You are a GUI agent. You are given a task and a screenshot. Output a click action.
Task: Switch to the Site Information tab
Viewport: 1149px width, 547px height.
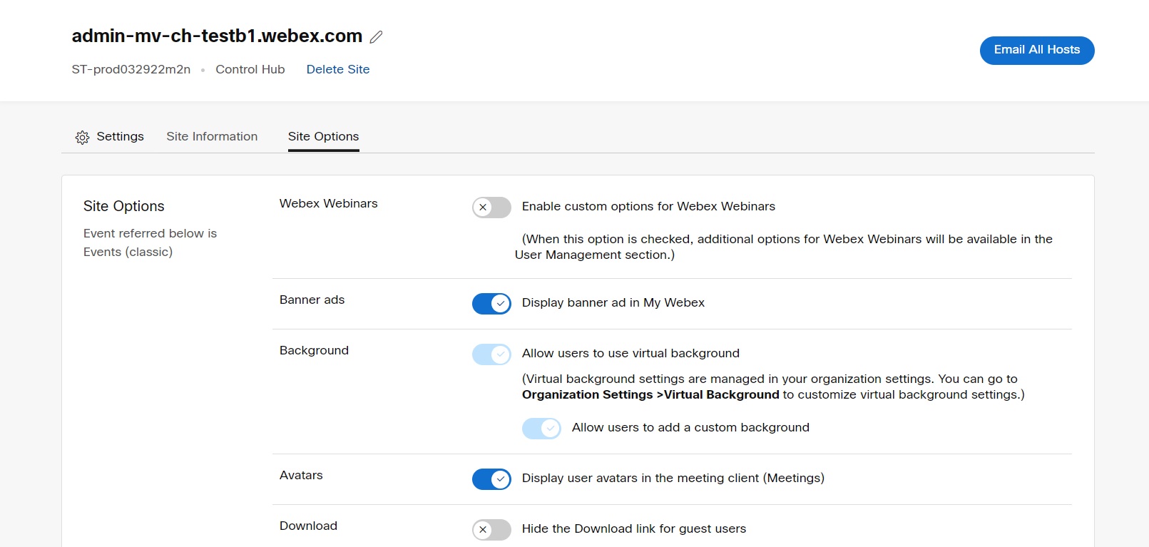[212, 136]
